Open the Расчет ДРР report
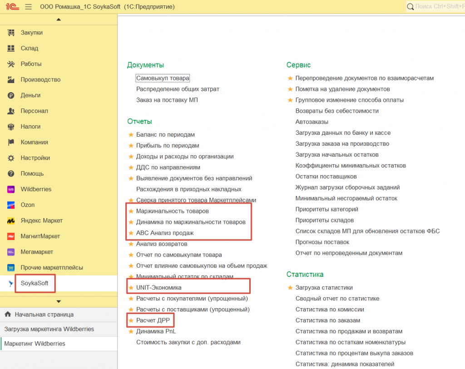 coord(153,320)
